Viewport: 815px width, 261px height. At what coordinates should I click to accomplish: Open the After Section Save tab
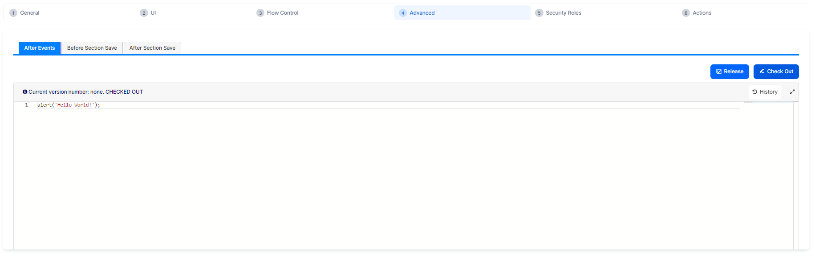152,48
